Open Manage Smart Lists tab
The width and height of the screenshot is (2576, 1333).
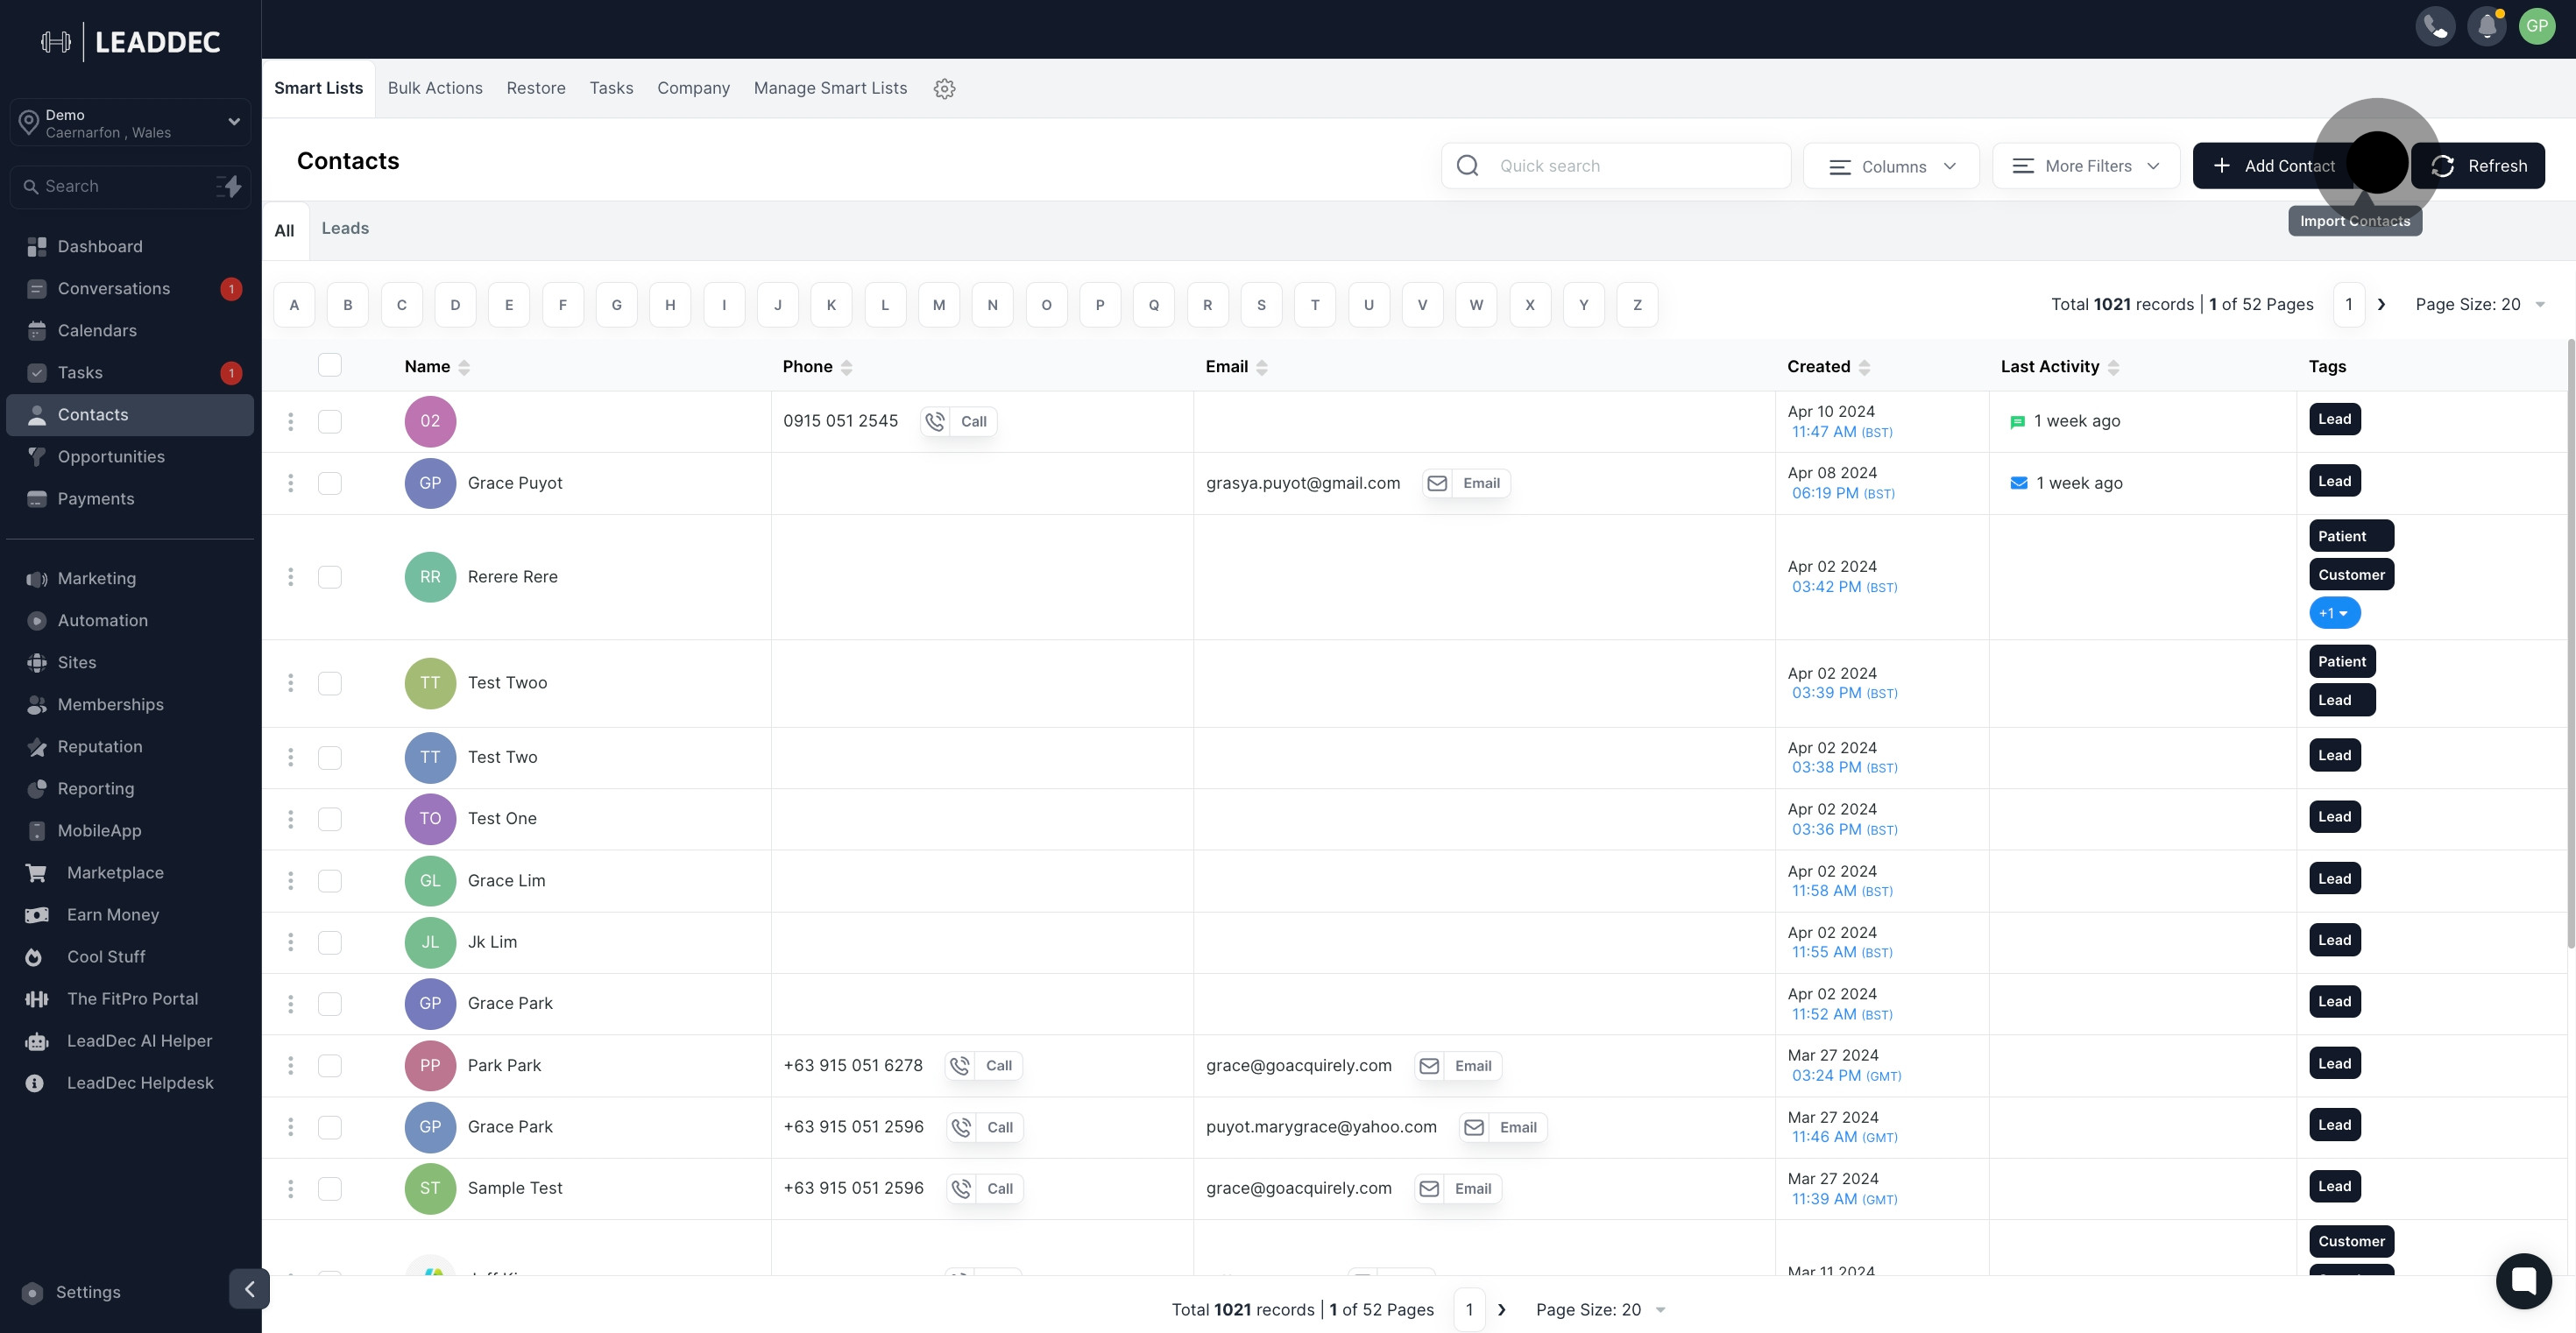[x=830, y=88]
